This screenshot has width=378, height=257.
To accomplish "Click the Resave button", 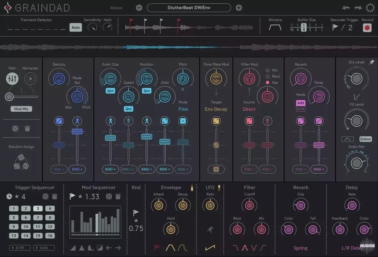I will [116, 8].
